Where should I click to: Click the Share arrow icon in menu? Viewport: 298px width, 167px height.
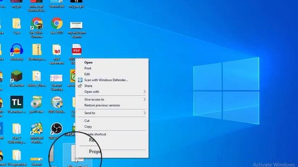pos(80,86)
